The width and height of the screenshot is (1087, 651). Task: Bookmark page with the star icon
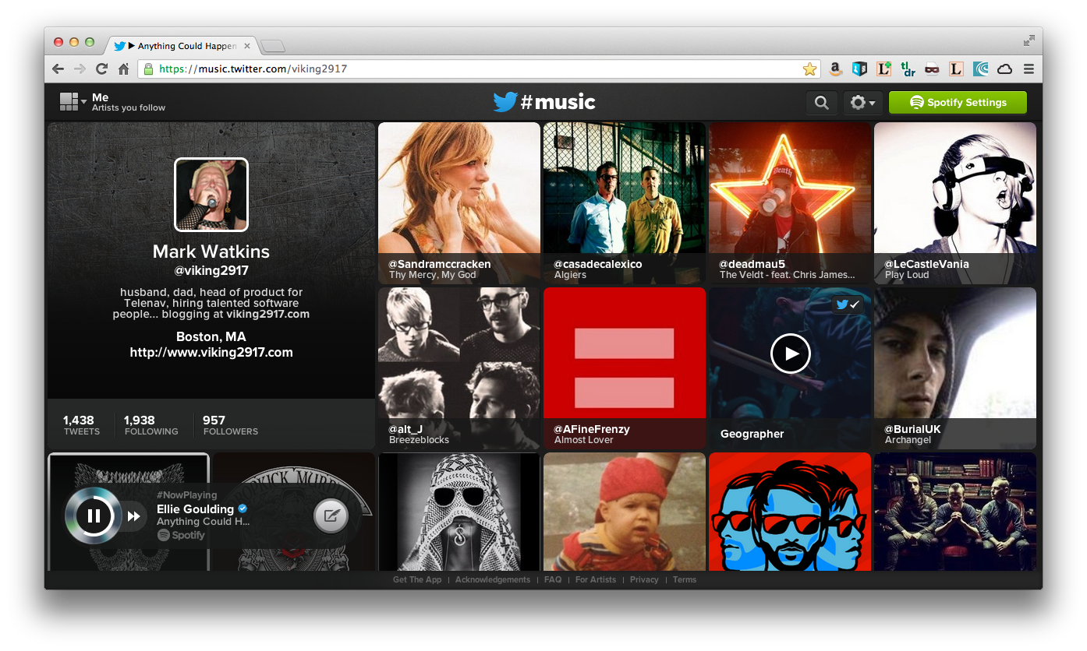[809, 69]
